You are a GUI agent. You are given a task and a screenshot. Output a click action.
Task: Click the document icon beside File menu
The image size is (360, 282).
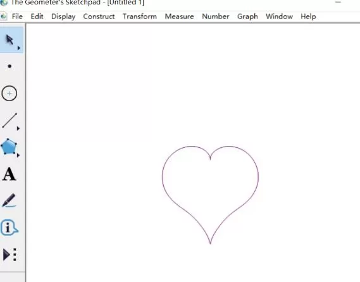click(3, 16)
